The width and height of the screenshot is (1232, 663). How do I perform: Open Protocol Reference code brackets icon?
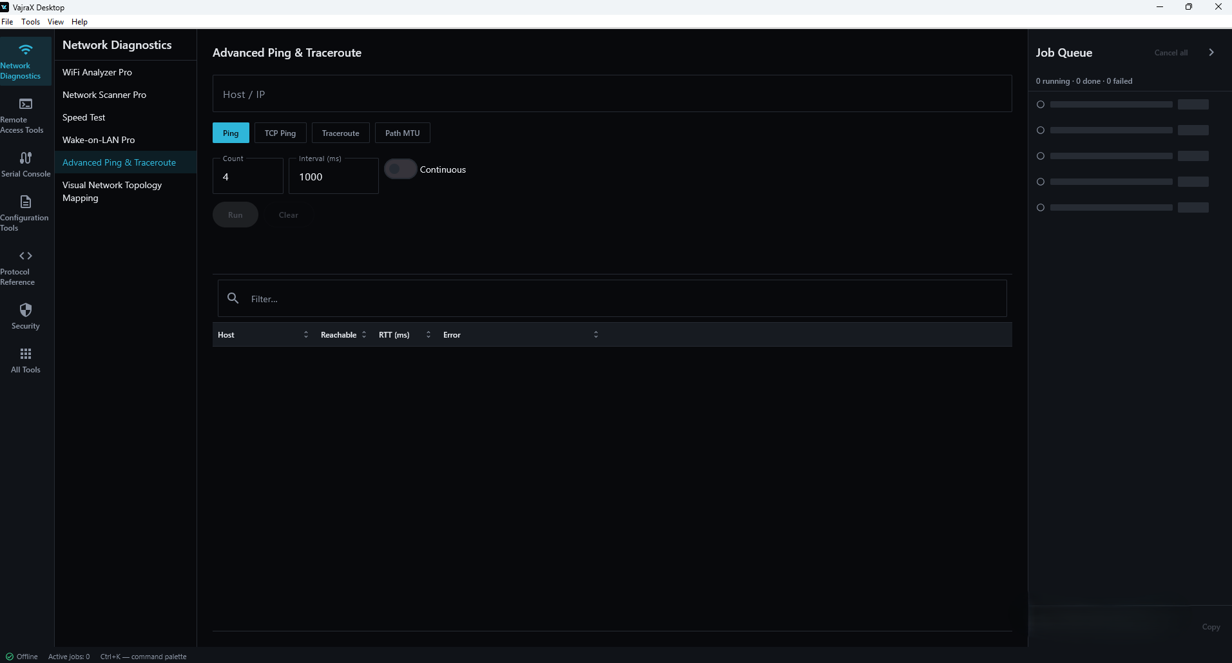(26, 256)
